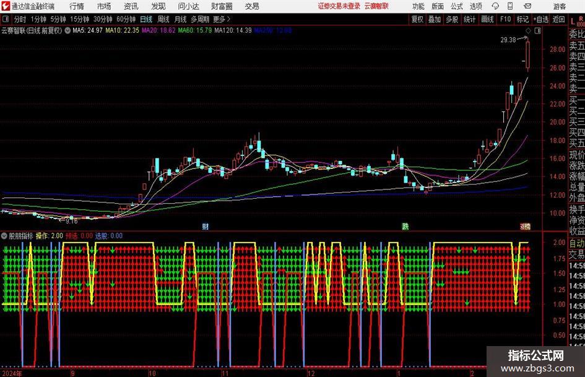
Task: Click the MA20: 18.62 label
Action: click(x=158, y=30)
